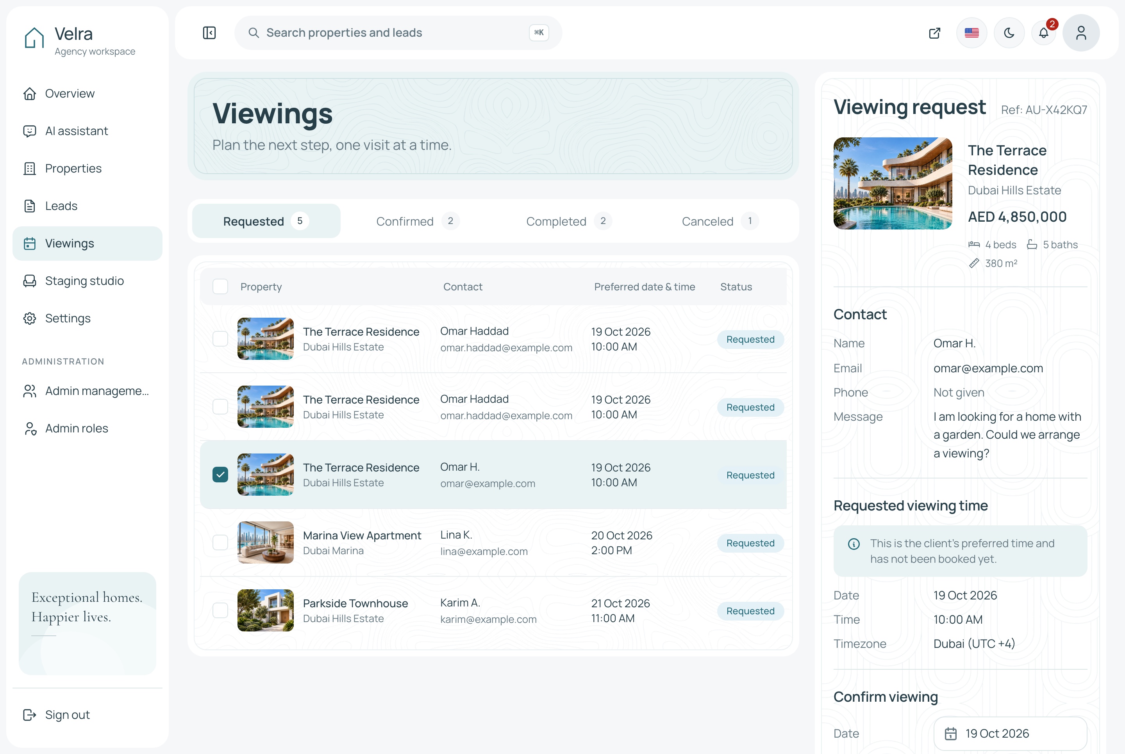Click Requested status badge in Karim A. row
1125x754 pixels.
point(750,611)
